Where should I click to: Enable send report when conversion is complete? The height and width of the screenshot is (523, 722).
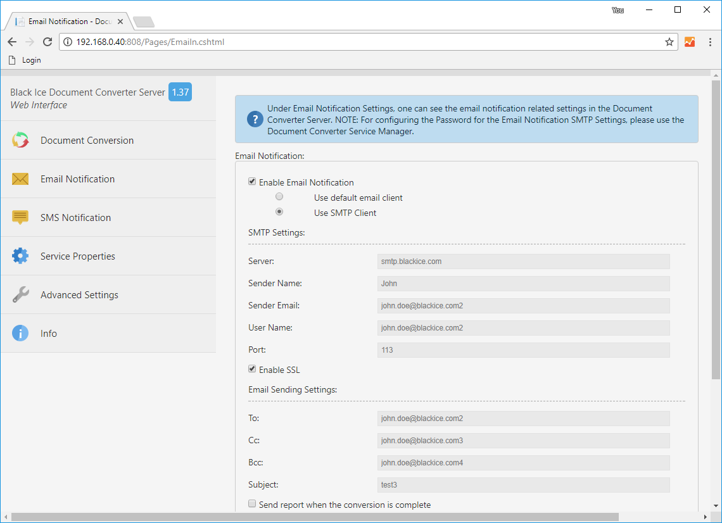coord(252,503)
